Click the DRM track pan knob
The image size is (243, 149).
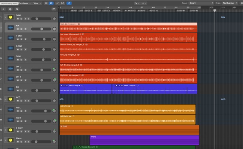pos(54,19)
